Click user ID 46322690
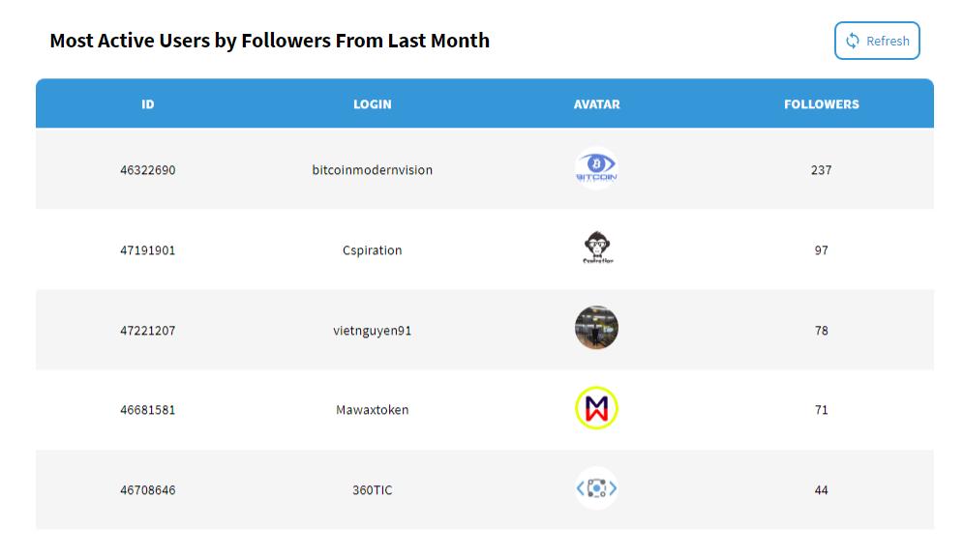Screen dimensions: 964x556 (x=148, y=170)
